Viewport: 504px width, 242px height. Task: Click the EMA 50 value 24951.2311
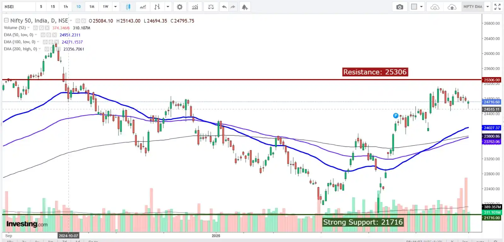[x=70, y=35]
